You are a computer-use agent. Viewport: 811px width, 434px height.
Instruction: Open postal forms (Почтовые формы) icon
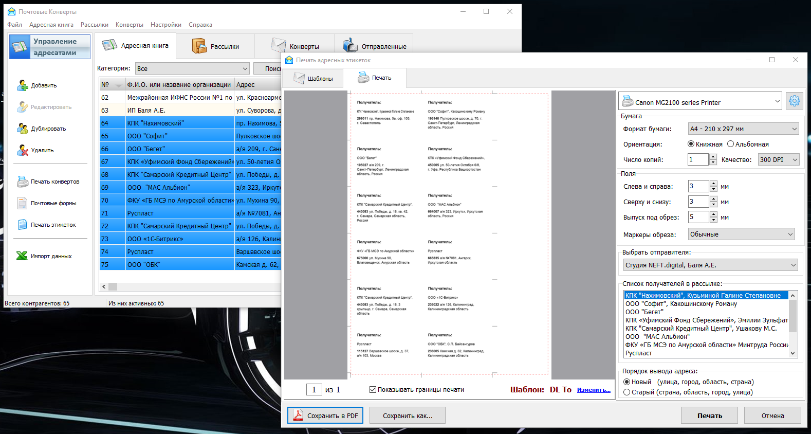[23, 203]
